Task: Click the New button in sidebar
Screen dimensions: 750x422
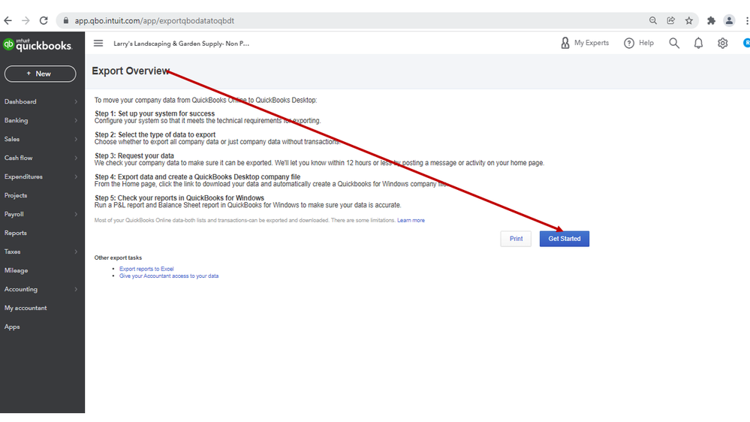Action: tap(41, 74)
